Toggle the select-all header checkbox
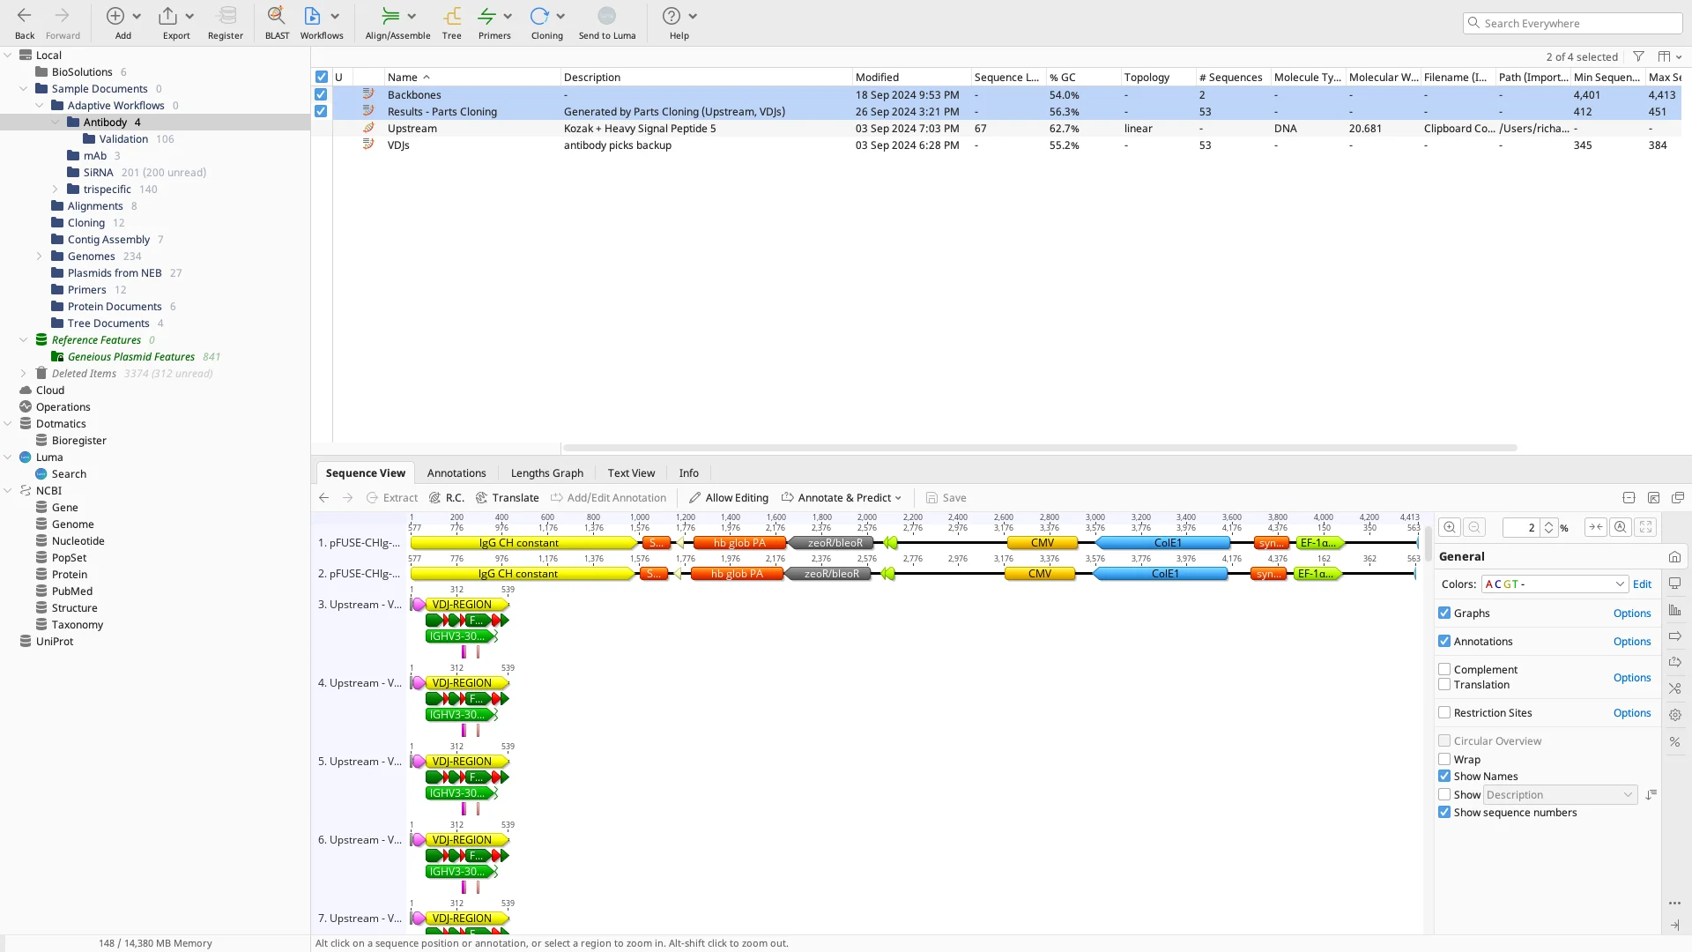1692x952 pixels. pos(322,77)
